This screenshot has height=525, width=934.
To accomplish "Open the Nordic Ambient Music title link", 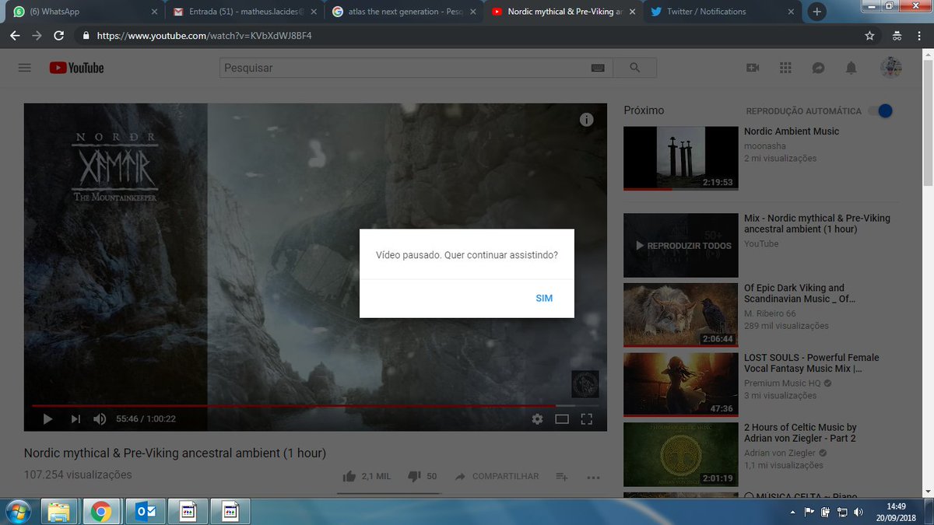I will click(x=792, y=131).
